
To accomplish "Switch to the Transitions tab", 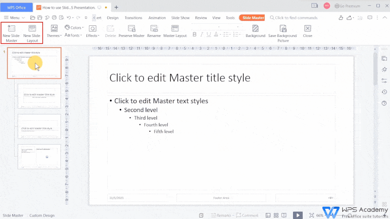I will click(133, 18).
